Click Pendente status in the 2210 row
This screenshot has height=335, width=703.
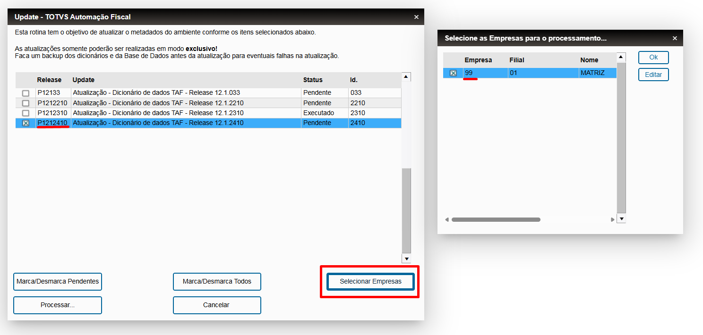point(325,103)
